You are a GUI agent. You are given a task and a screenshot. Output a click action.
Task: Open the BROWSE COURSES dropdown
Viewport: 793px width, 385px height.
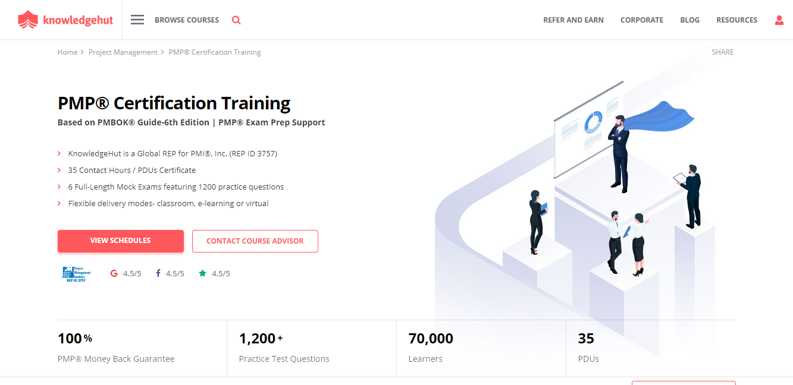(186, 20)
